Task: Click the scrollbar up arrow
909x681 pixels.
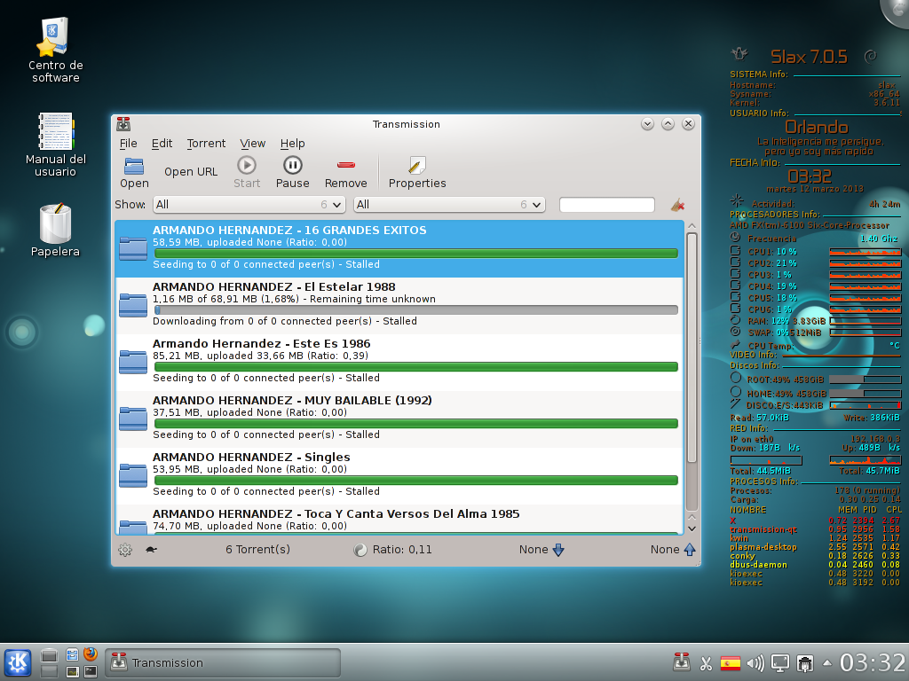Action: point(692,226)
